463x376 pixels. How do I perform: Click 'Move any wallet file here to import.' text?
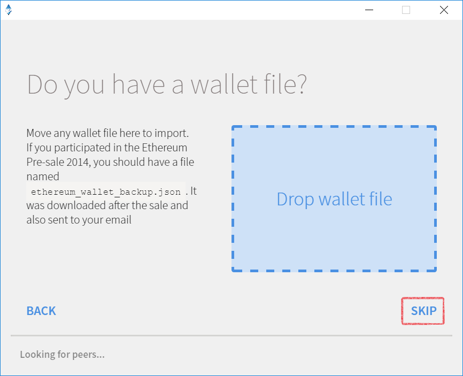coord(107,133)
